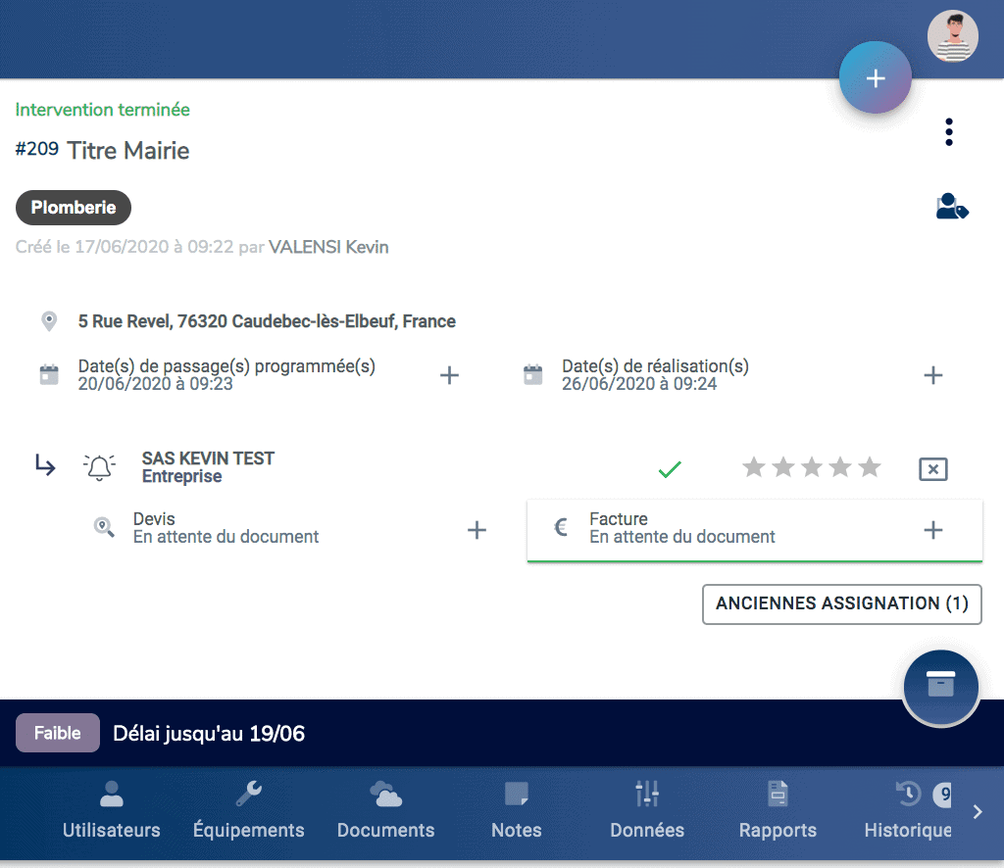Click the title Titre Mairie
The width and height of the screenshot is (1004, 868).
[128, 150]
